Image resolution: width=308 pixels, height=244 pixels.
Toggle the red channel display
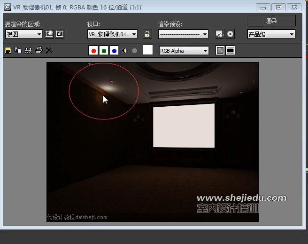click(93, 50)
